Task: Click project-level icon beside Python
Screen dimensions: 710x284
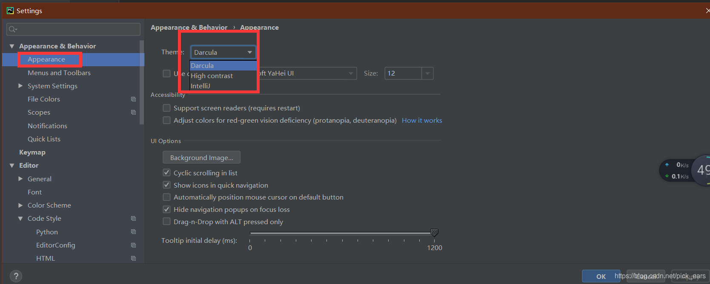Action: (x=133, y=232)
